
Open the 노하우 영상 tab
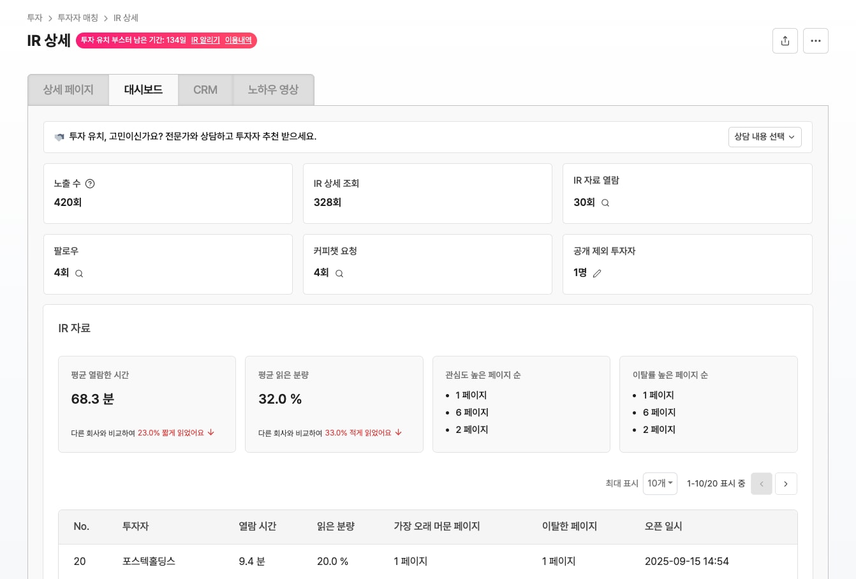click(x=273, y=90)
